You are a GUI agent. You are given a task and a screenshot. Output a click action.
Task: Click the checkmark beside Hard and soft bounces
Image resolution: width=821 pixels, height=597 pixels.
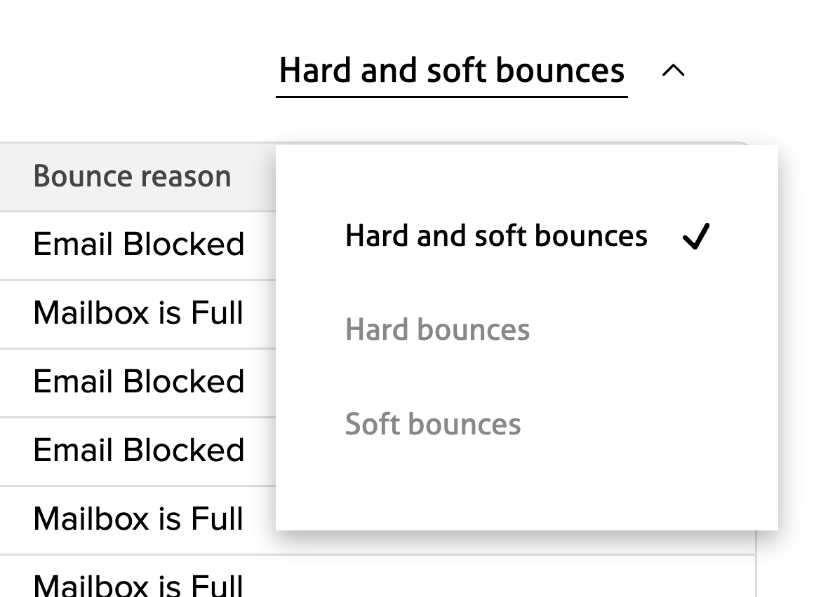(695, 237)
